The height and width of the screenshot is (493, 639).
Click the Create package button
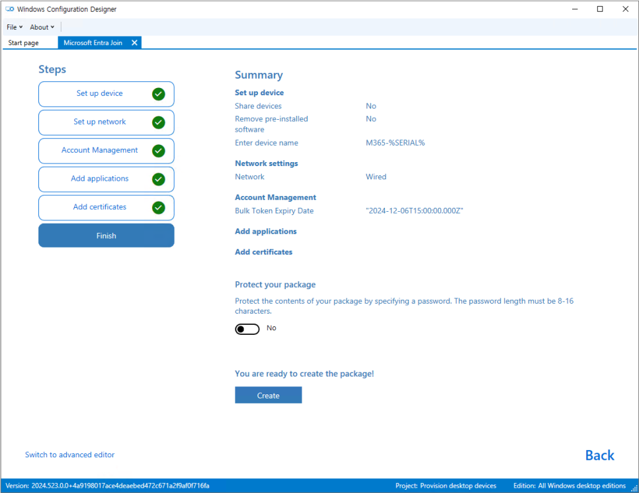click(268, 395)
